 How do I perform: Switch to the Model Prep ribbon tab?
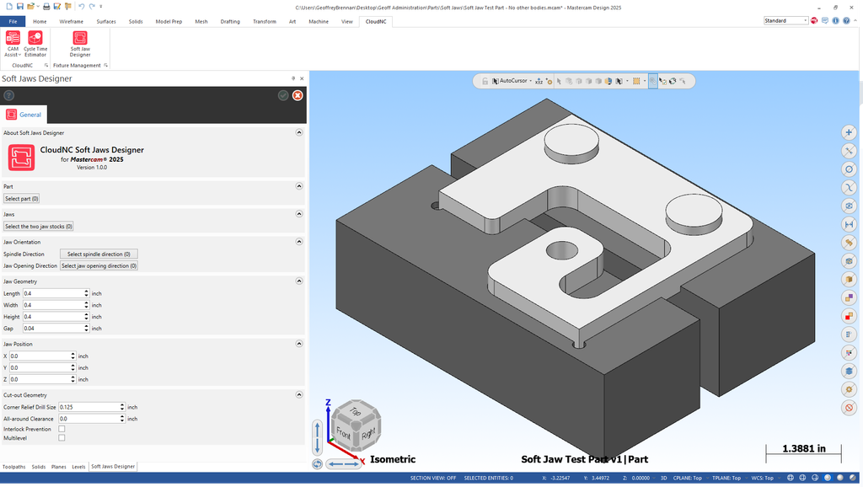pyautogui.click(x=169, y=21)
